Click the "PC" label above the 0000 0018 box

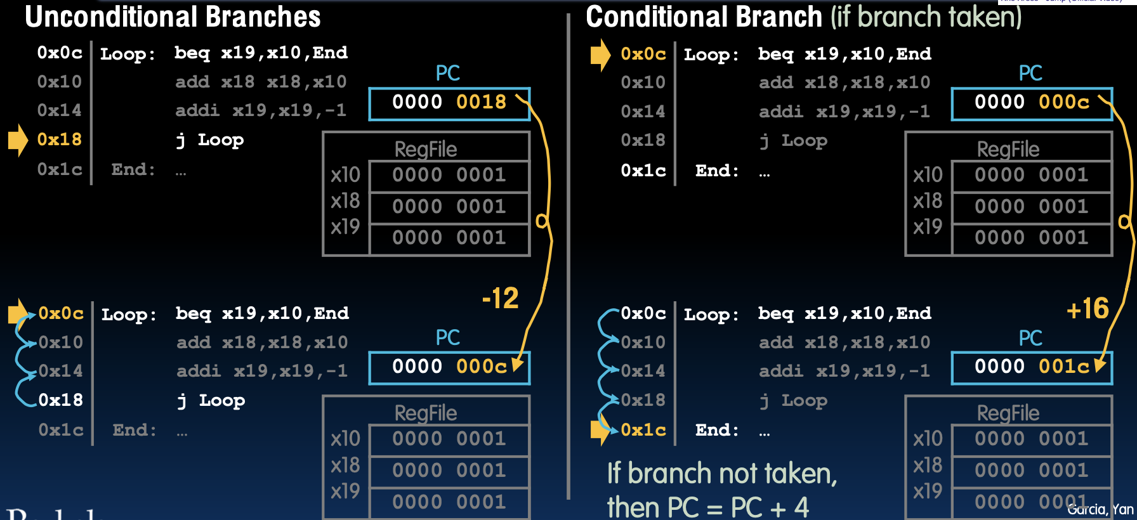448,73
